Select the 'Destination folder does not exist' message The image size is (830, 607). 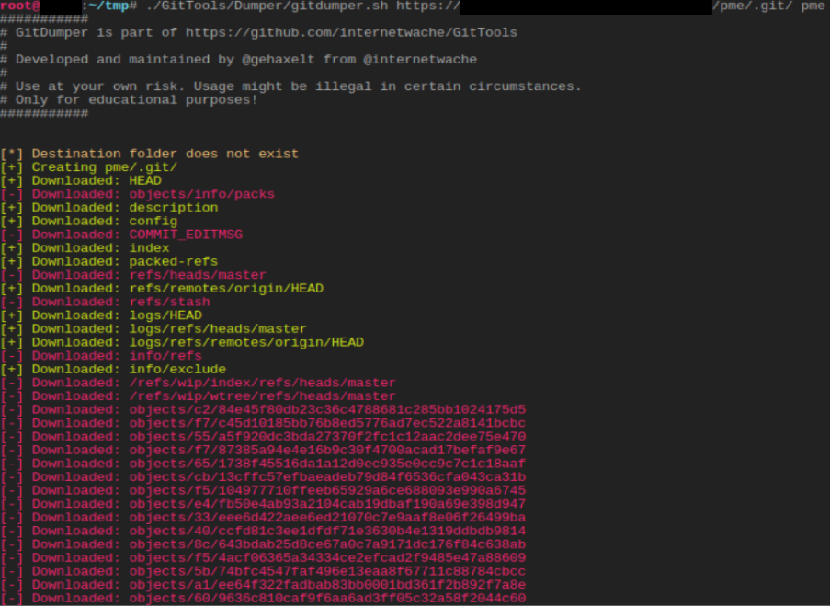(165, 154)
